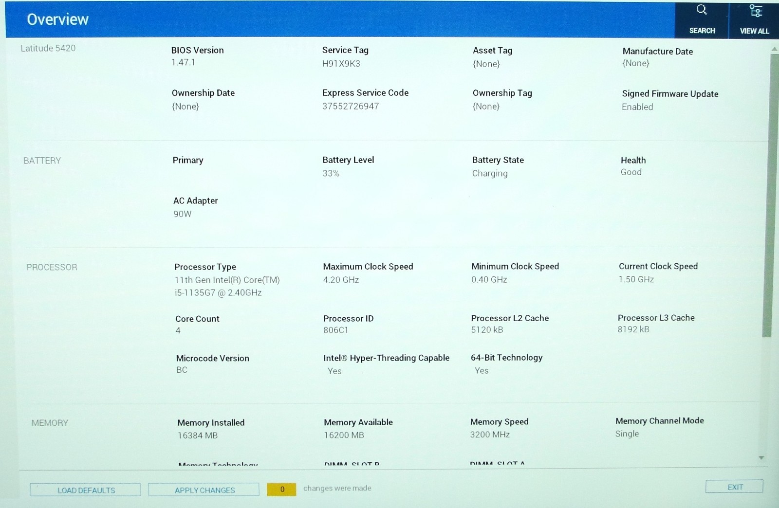Click the Maximum Clock Speed 4.20 GHz
This screenshot has width=779, height=508.
point(341,280)
